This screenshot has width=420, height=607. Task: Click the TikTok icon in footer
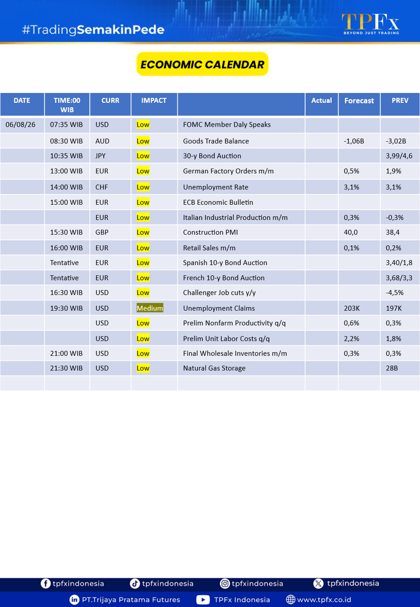click(x=135, y=583)
